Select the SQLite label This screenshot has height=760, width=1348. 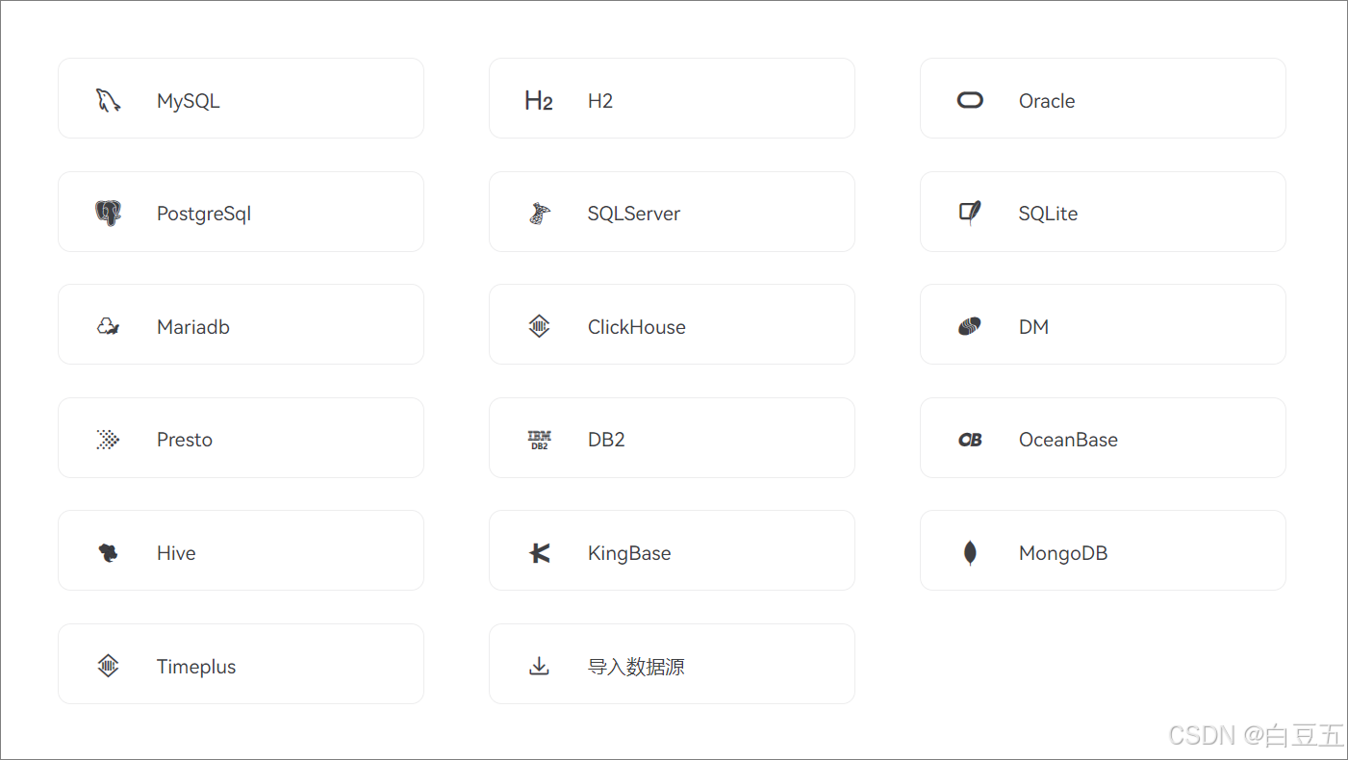pos(1048,214)
